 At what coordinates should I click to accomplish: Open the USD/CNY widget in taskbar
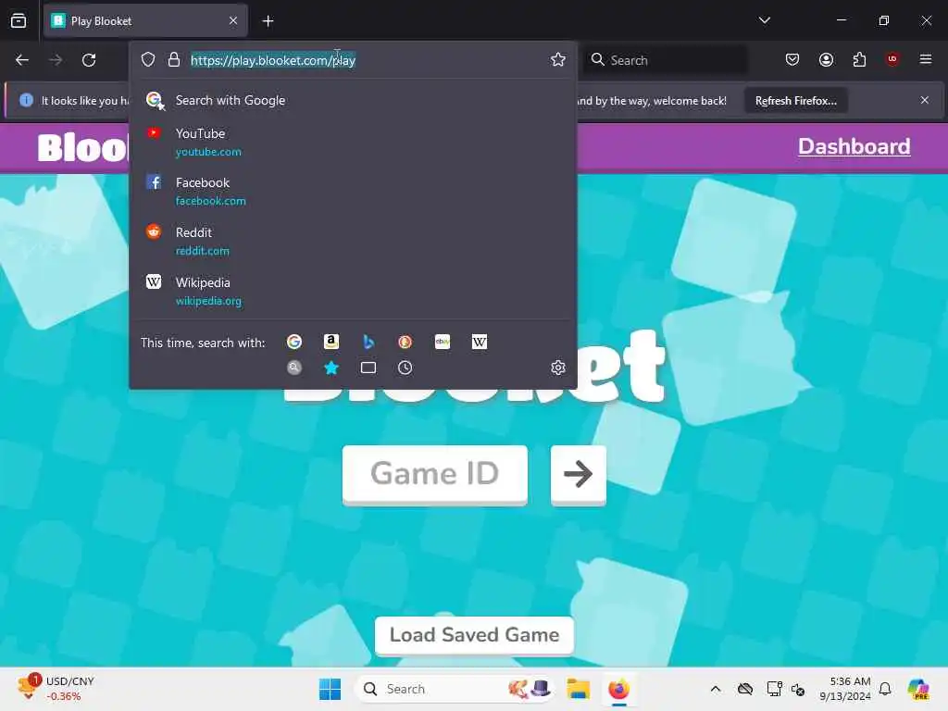(x=56, y=689)
